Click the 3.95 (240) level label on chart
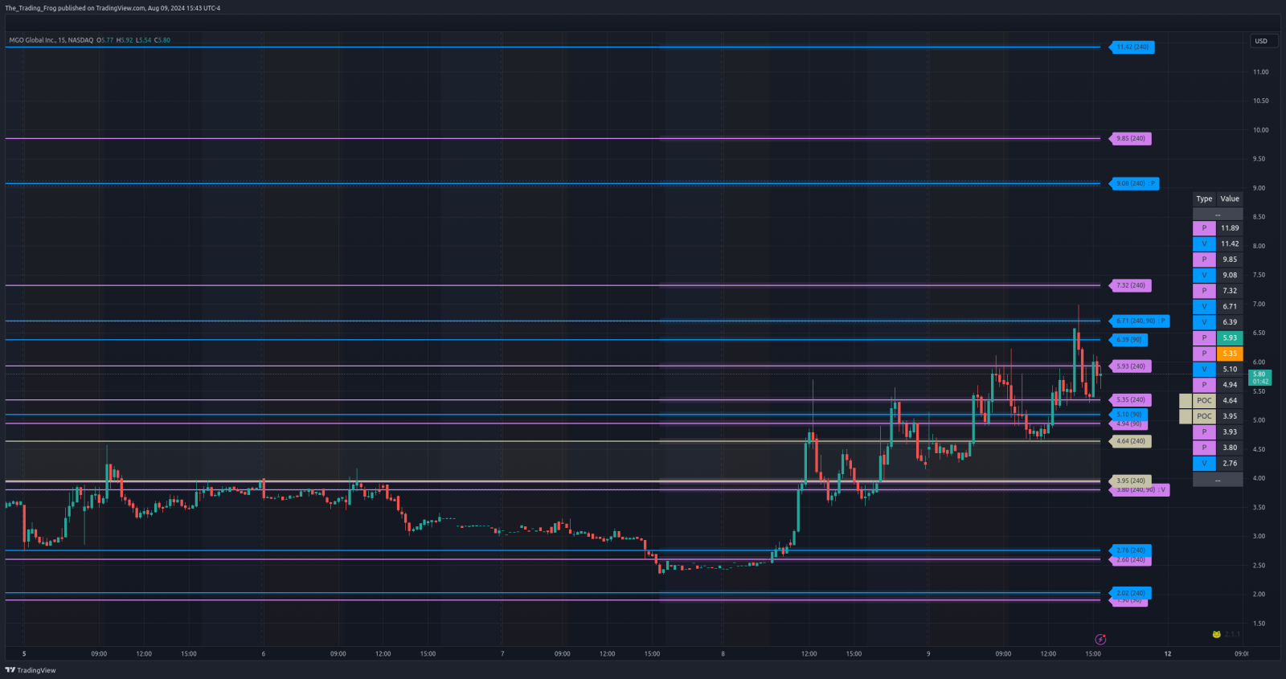The height and width of the screenshot is (679, 1286). (x=1130, y=481)
